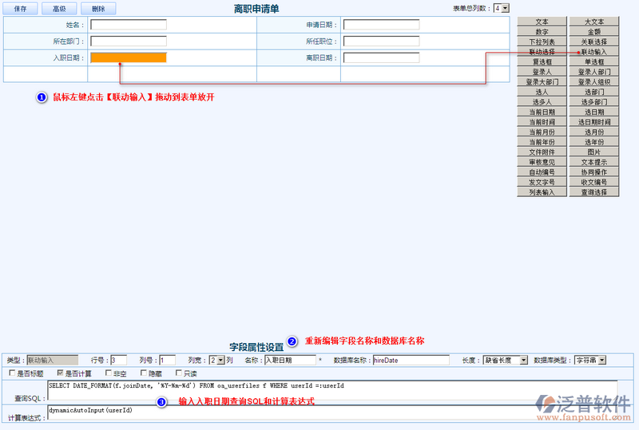Select the 登录人 field type button
The image size is (639, 430).
542,72
